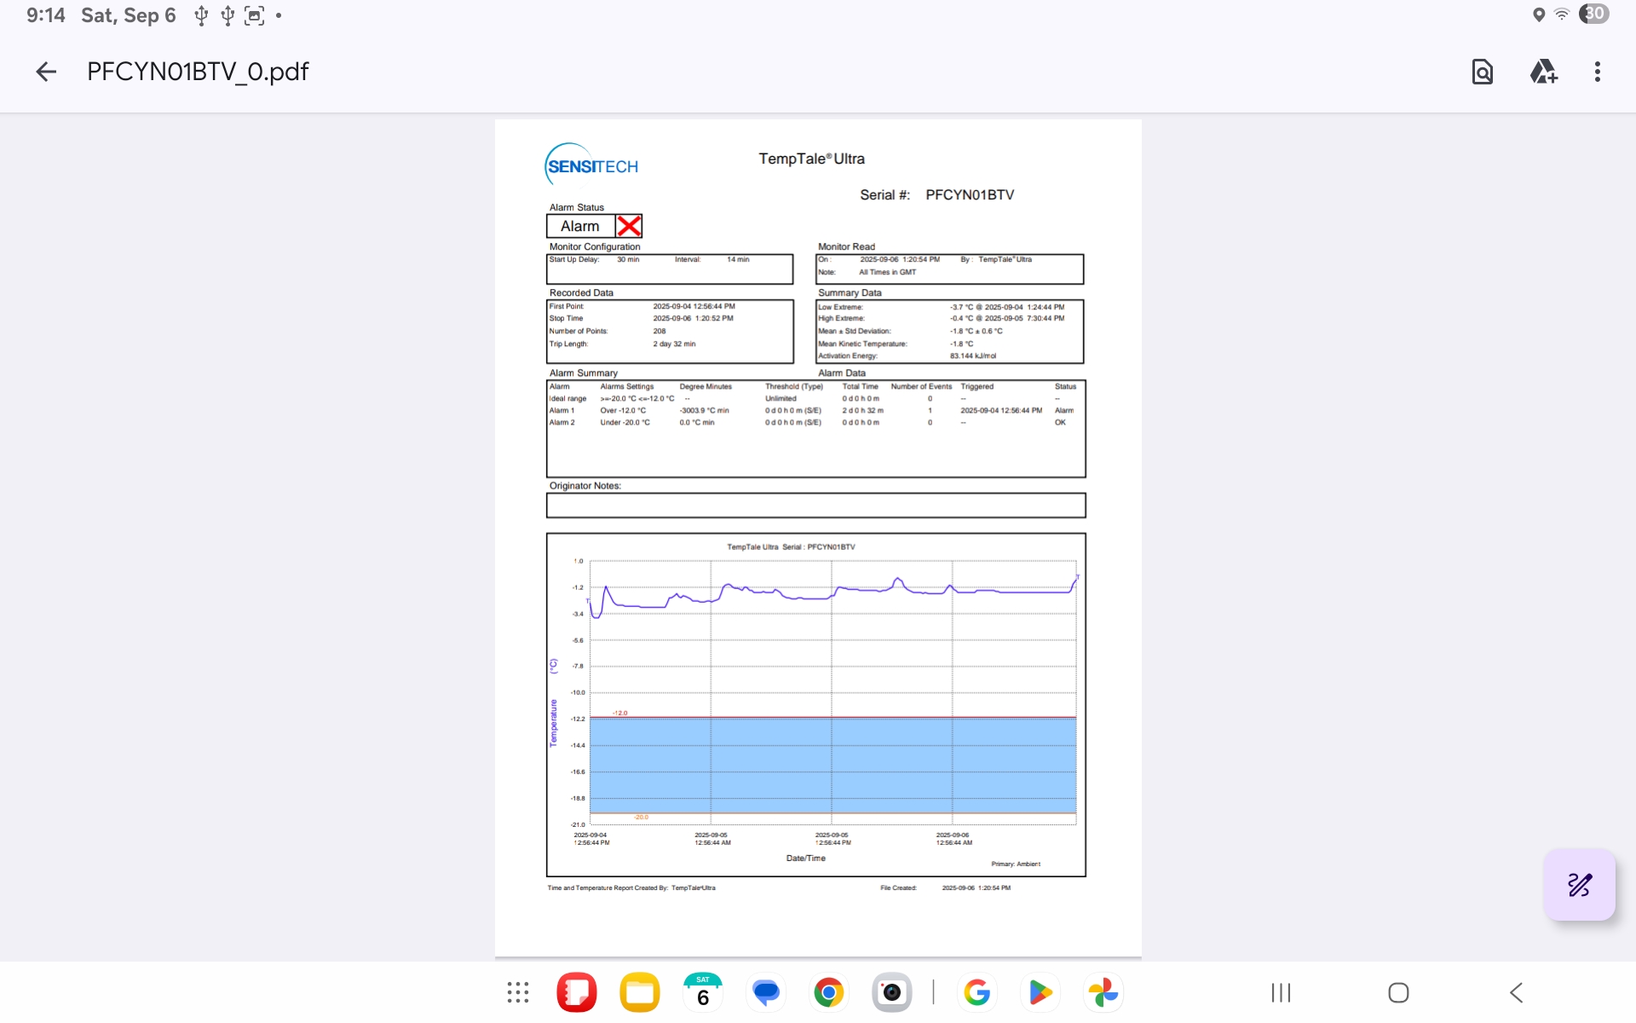Open the yellow My Files app

click(x=640, y=992)
